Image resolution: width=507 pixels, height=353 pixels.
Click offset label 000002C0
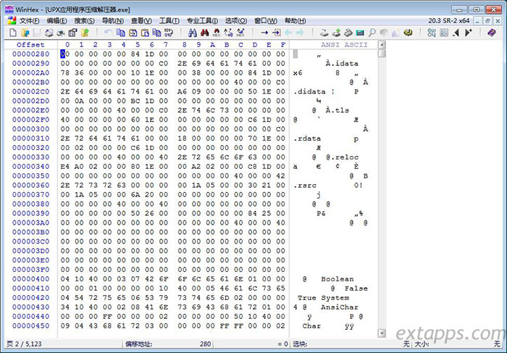pyautogui.click(x=30, y=91)
